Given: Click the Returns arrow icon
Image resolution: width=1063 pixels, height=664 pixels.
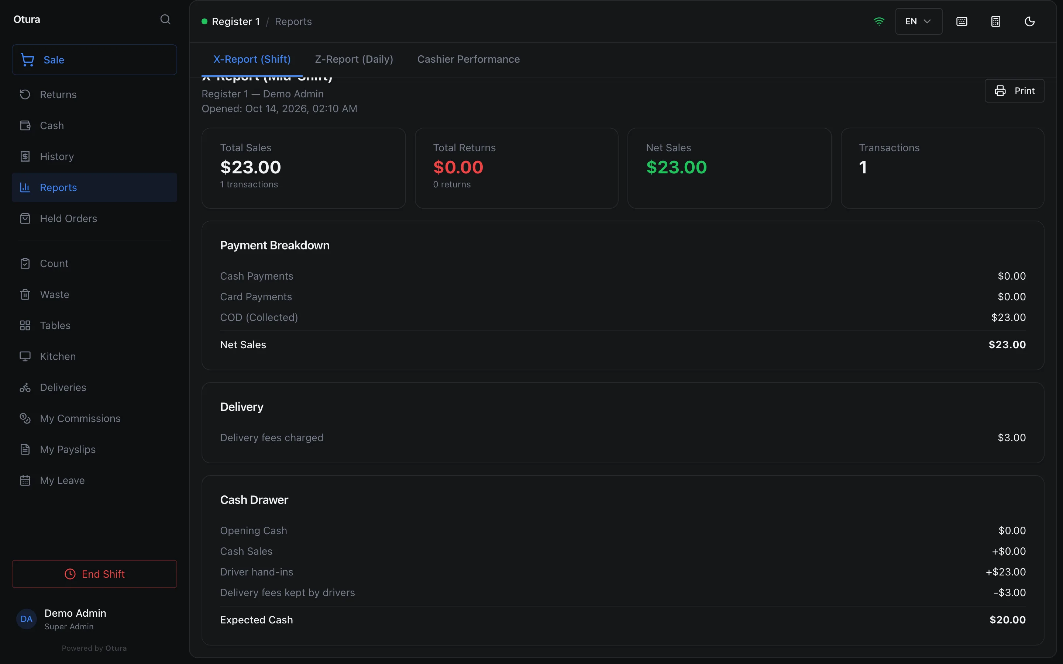Looking at the screenshot, I should [x=25, y=94].
